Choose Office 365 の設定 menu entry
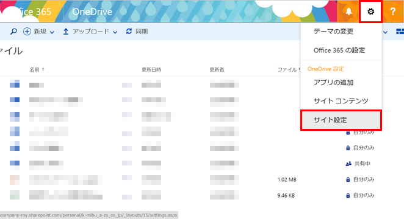404x219 pixels. (339, 50)
